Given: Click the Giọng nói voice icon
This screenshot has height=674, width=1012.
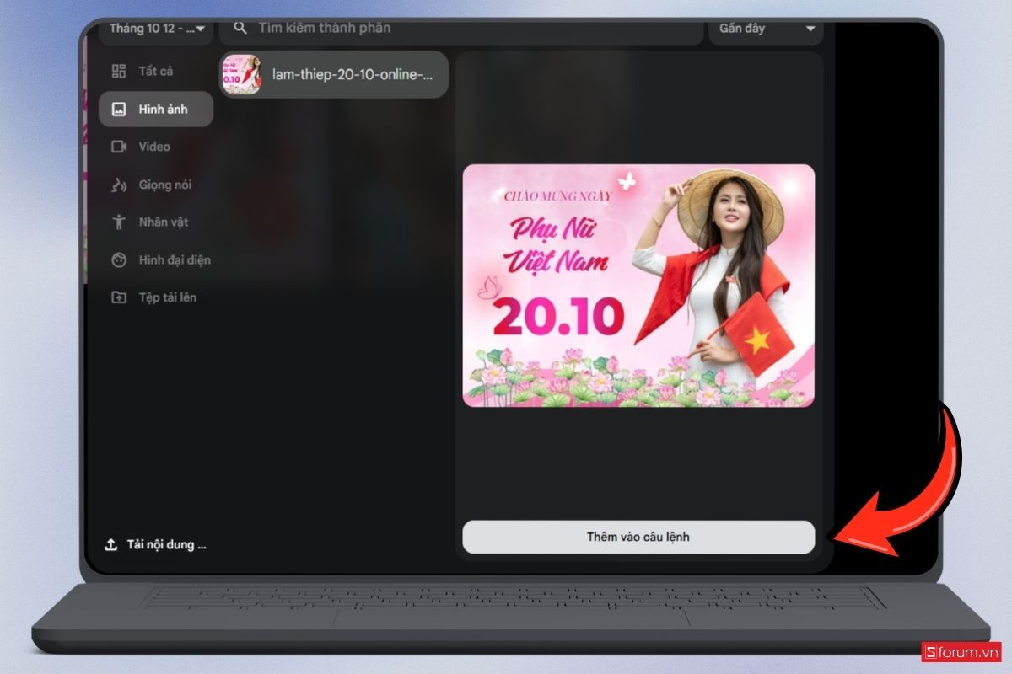Looking at the screenshot, I should (119, 185).
